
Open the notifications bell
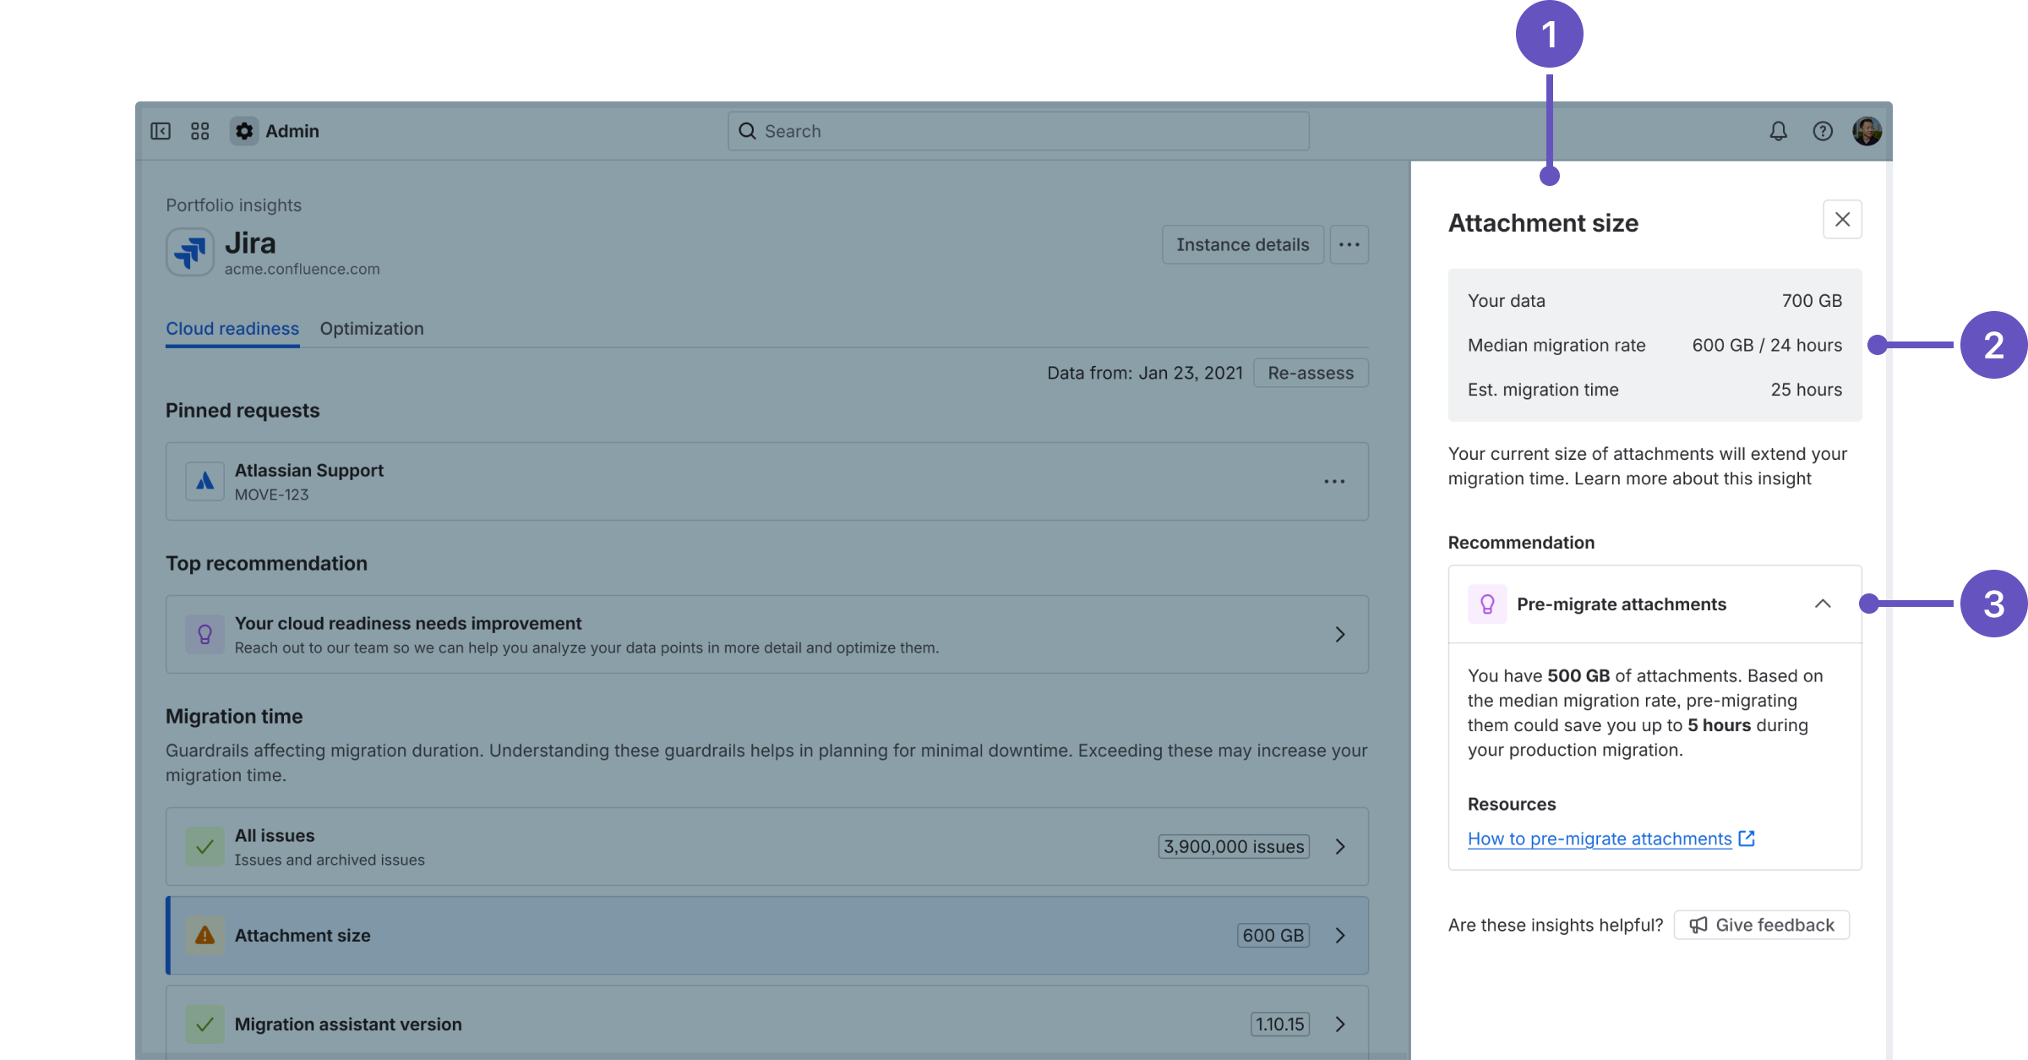pyautogui.click(x=1779, y=131)
